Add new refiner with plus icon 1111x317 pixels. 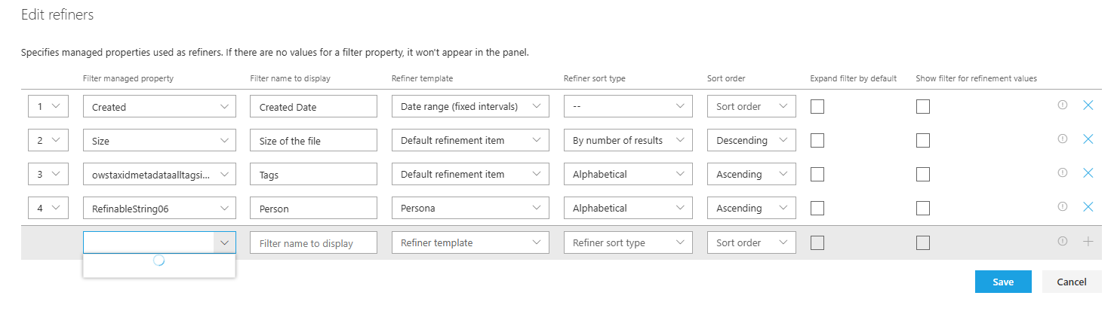[1088, 242]
